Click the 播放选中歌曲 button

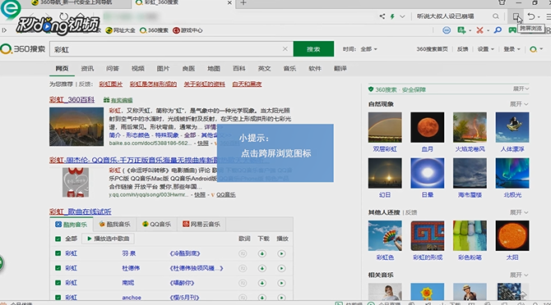pyautogui.click(x=108, y=239)
